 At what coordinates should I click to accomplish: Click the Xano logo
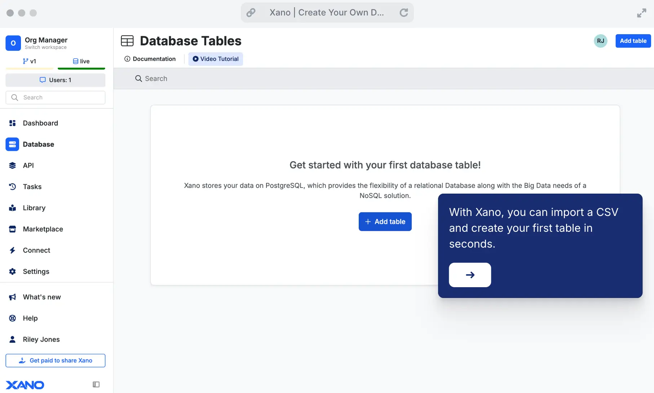(x=25, y=385)
